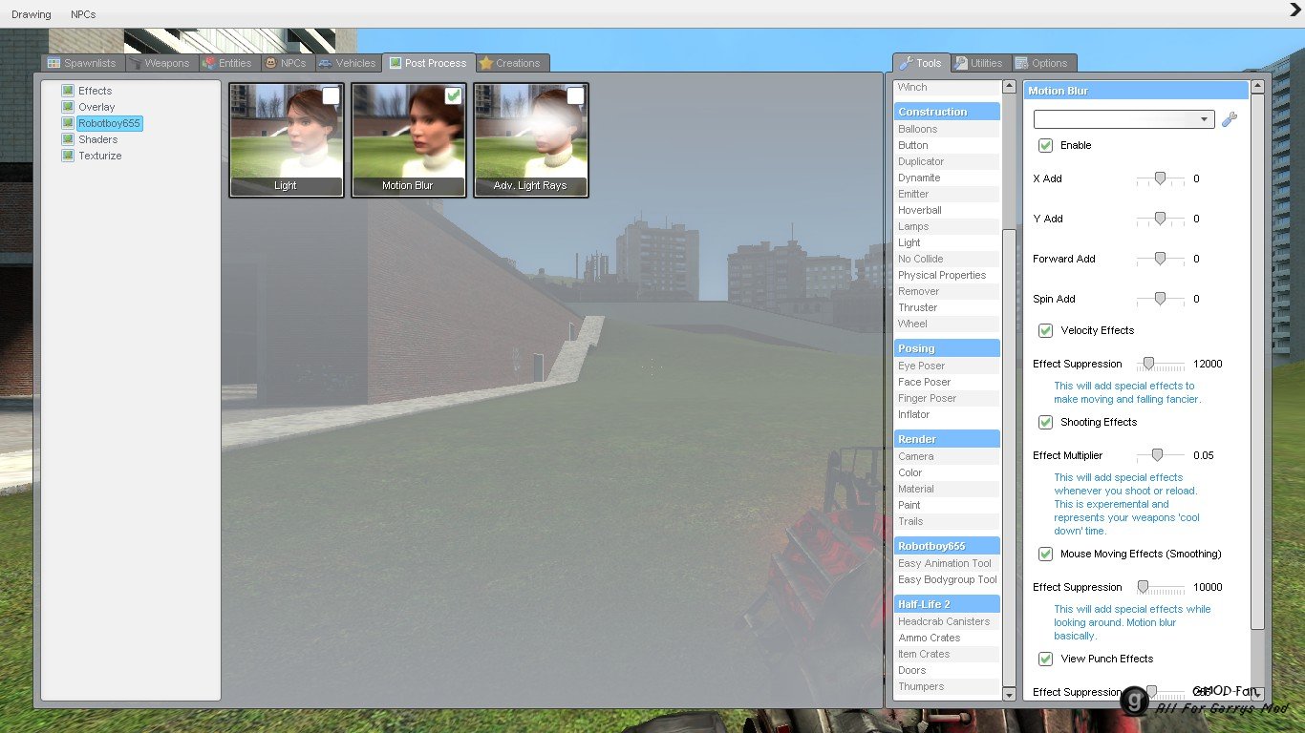This screenshot has height=733, width=1305.
Task: Select the Motion Blur effect thumbnail
Action: 409,139
